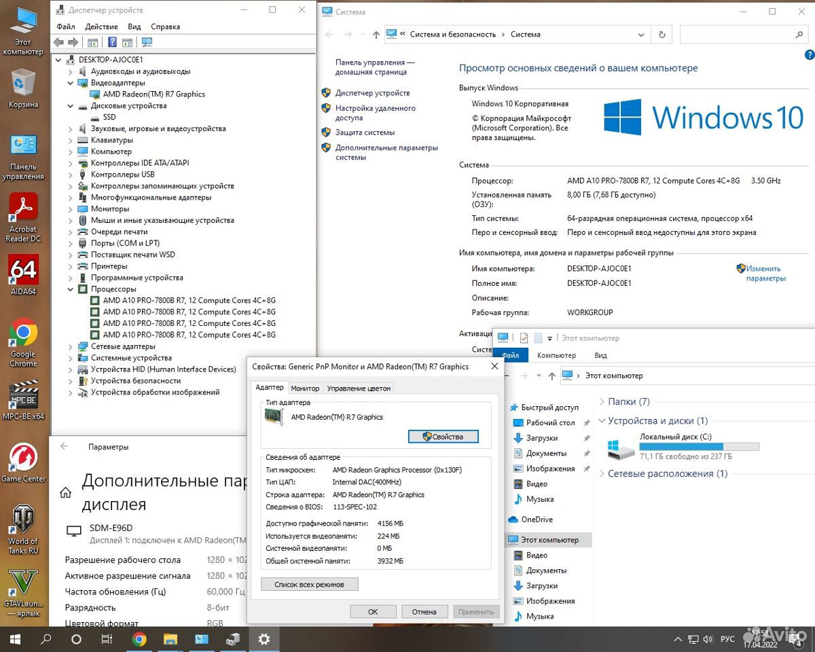Click Изменить параметры link
815x652 pixels.
[765, 273]
